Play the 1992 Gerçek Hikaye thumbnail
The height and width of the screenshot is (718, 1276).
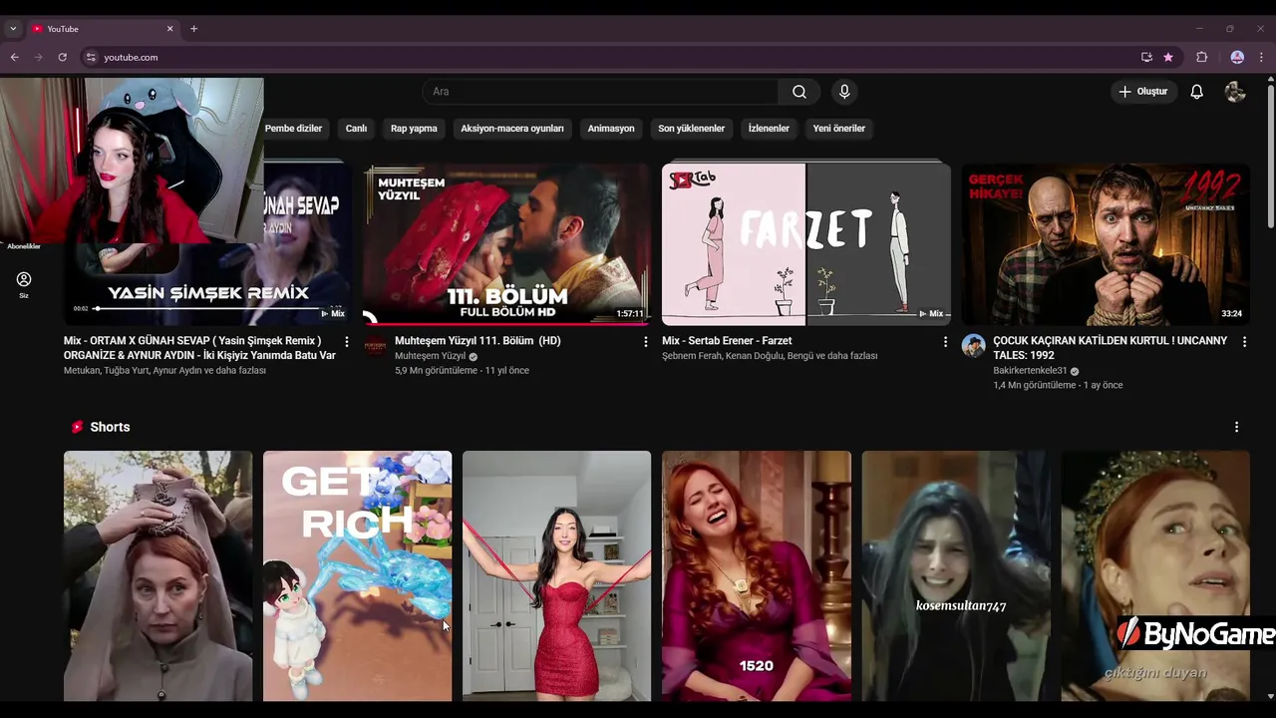1106,243
